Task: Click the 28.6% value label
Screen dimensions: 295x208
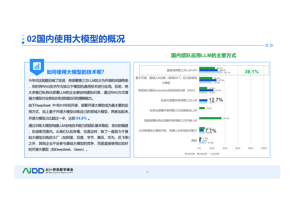Action: tap(222, 70)
